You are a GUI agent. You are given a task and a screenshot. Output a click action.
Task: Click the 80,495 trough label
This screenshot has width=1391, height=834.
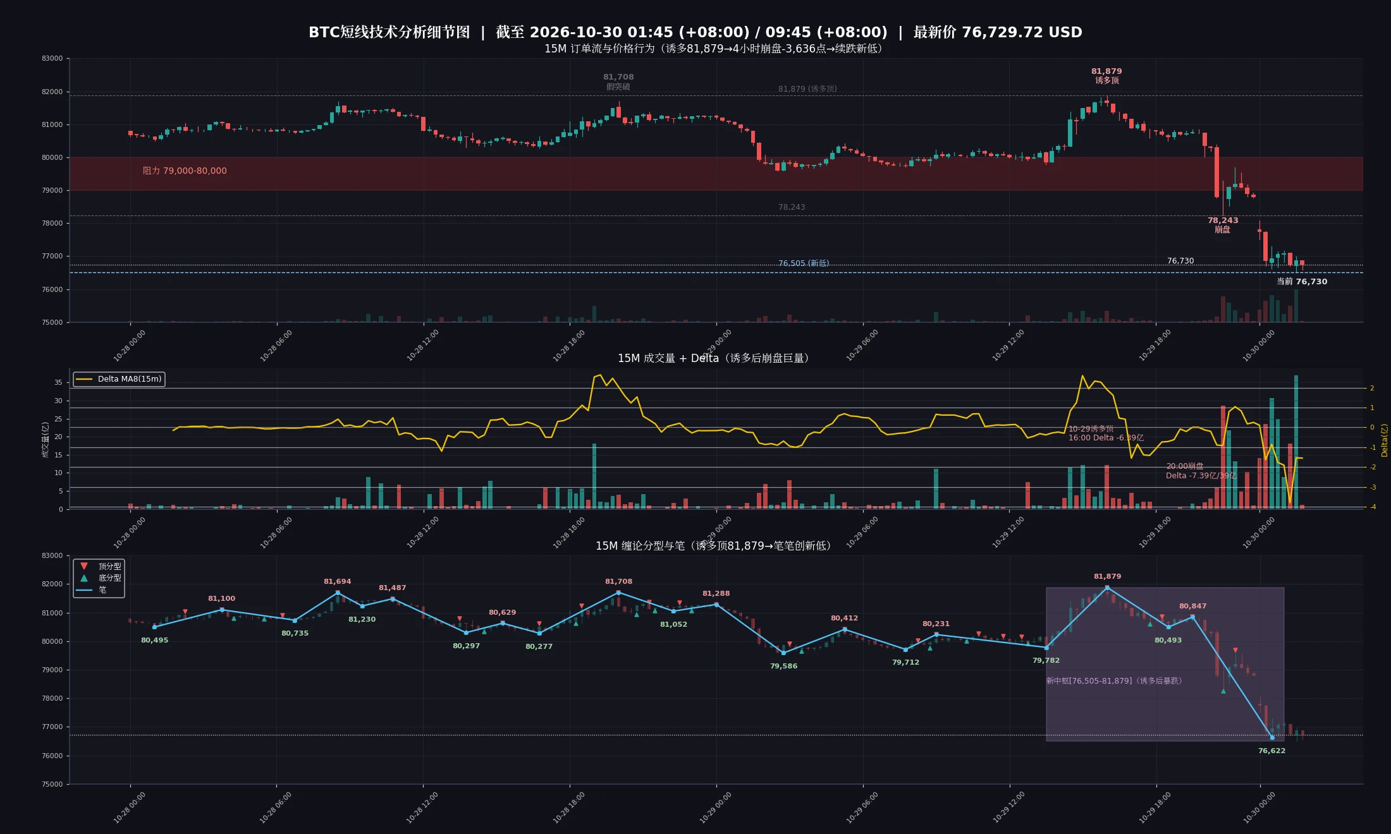click(x=154, y=640)
